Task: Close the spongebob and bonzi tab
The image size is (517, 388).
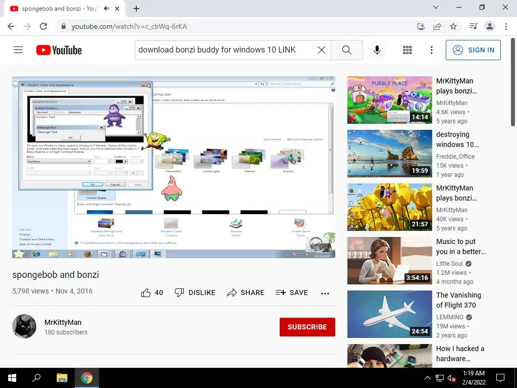Action: pos(117,9)
